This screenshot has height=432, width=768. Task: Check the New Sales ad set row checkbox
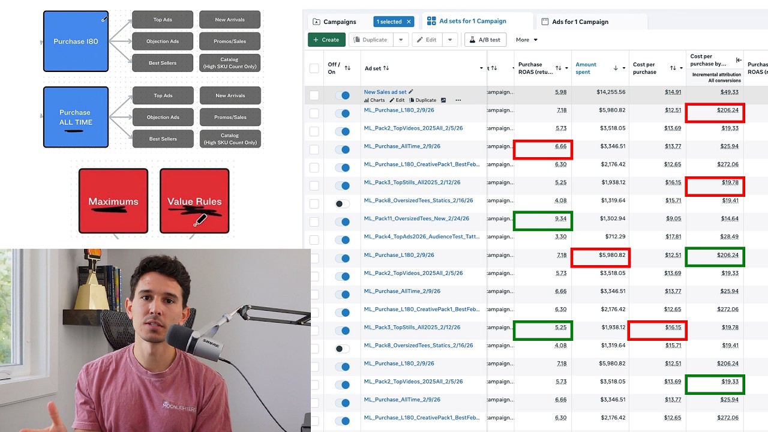314,95
